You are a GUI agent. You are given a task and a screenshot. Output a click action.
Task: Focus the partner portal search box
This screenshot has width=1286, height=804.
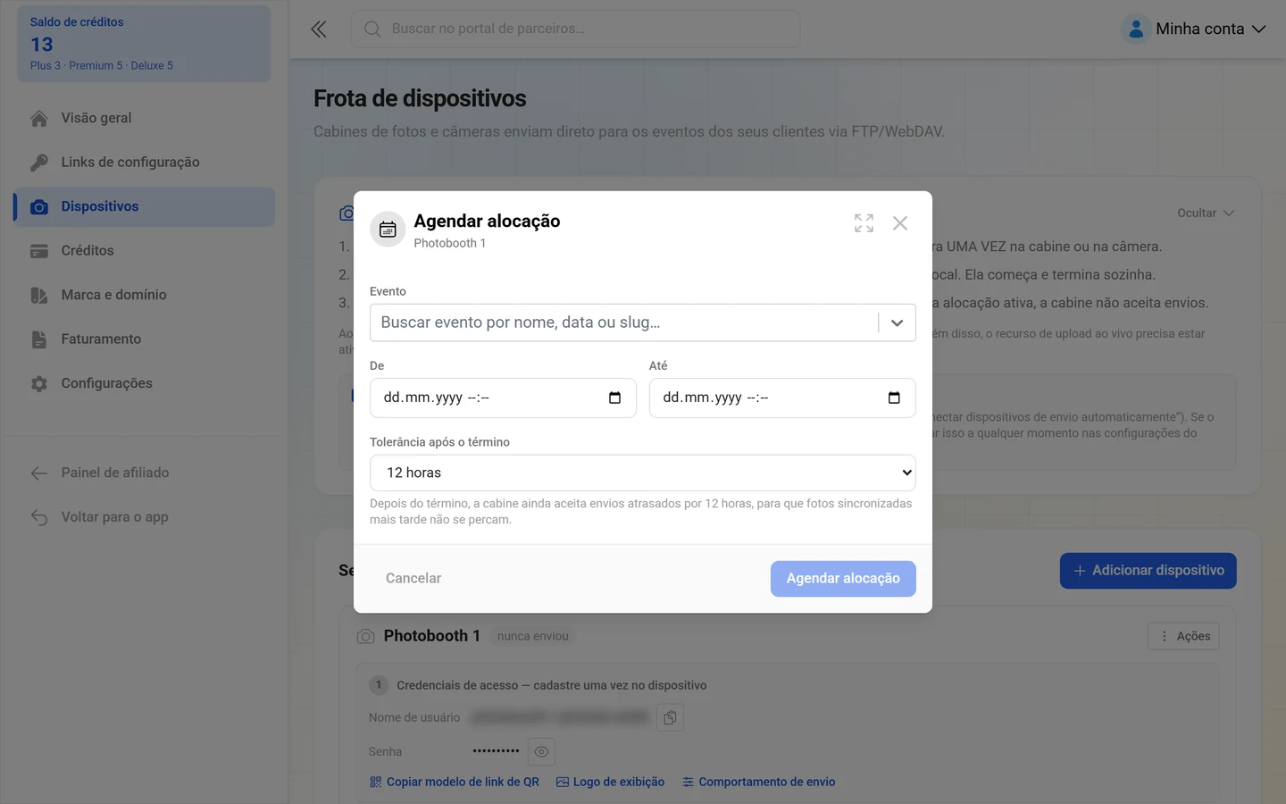(x=576, y=29)
